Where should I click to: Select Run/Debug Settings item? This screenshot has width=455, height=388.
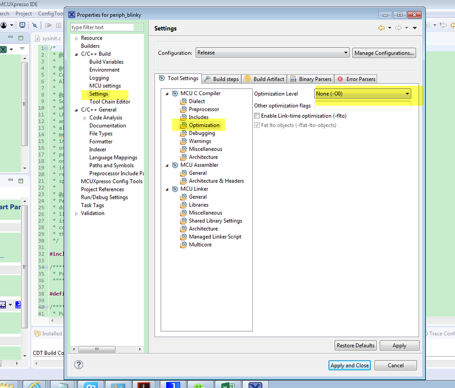pos(104,197)
